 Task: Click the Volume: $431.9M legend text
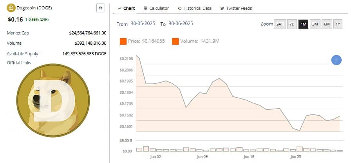[x=200, y=41]
